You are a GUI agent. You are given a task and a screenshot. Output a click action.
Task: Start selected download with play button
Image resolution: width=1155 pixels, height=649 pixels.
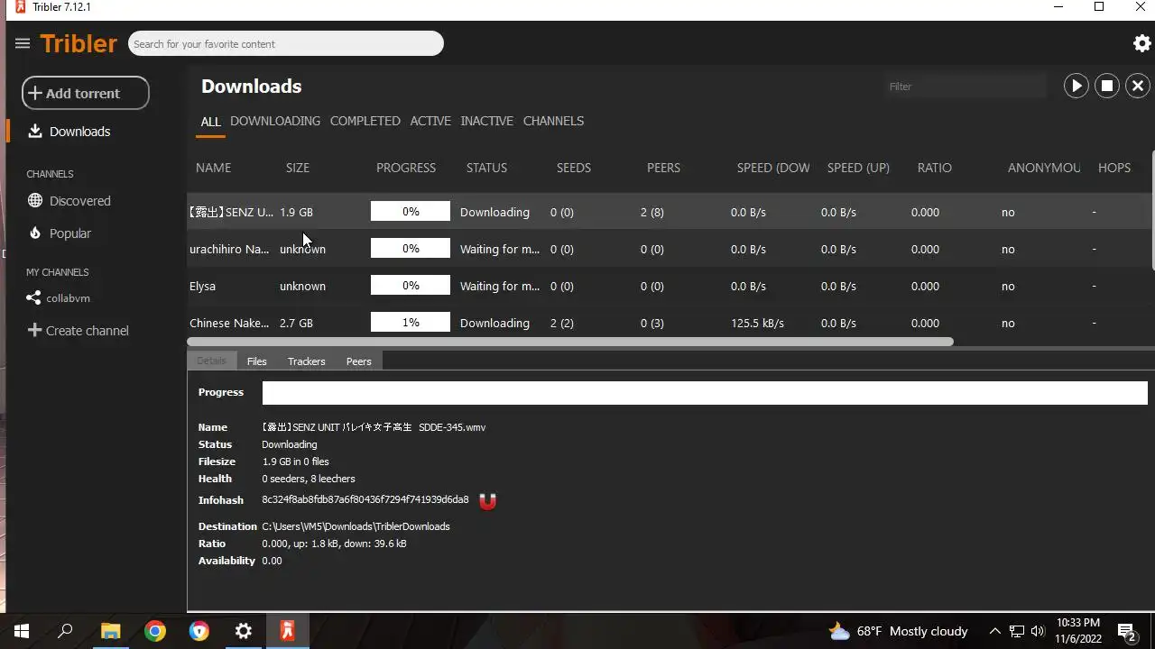point(1076,86)
